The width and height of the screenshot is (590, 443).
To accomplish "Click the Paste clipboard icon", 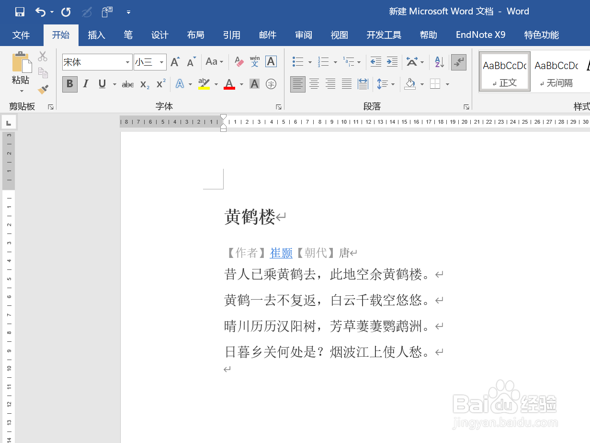I will 21,62.
